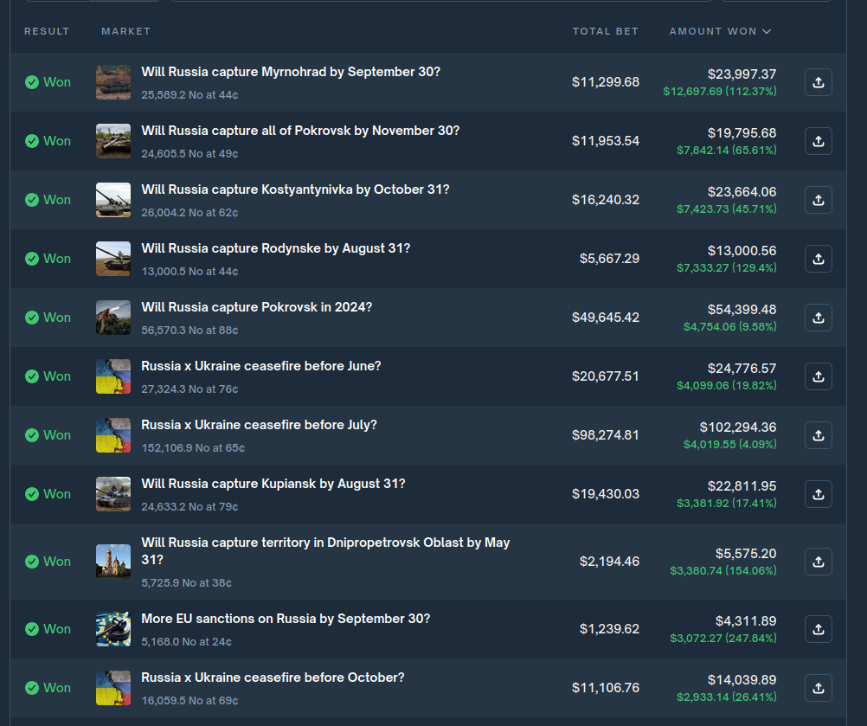Open 'Will Russia capture all of Pokrovsk by November 30?'
This screenshot has width=867, height=726.
[x=300, y=131]
